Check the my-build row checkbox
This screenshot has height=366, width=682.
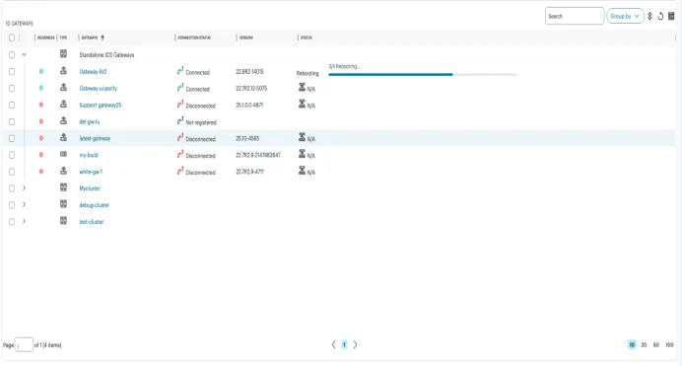tap(12, 155)
